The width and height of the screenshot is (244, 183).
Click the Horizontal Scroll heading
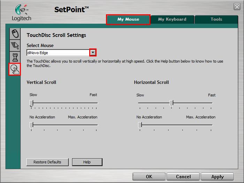tap(151, 82)
